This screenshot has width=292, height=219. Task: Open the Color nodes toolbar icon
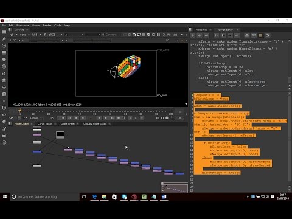pyautogui.click(x=4, y=60)
